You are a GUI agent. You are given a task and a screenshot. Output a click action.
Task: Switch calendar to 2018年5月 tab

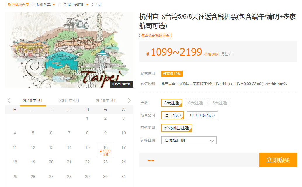point(105,100)
